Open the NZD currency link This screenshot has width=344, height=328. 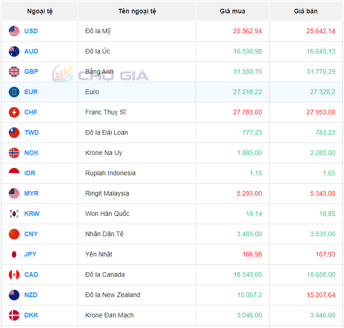31,295
